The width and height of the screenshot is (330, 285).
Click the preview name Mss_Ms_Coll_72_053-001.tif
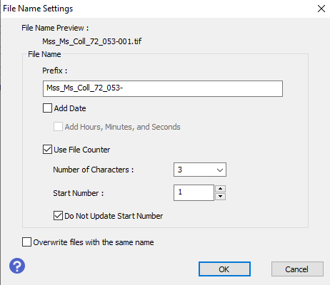tap(92, 41)
